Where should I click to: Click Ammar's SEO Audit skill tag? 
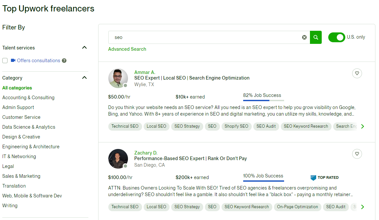point(266,126)
